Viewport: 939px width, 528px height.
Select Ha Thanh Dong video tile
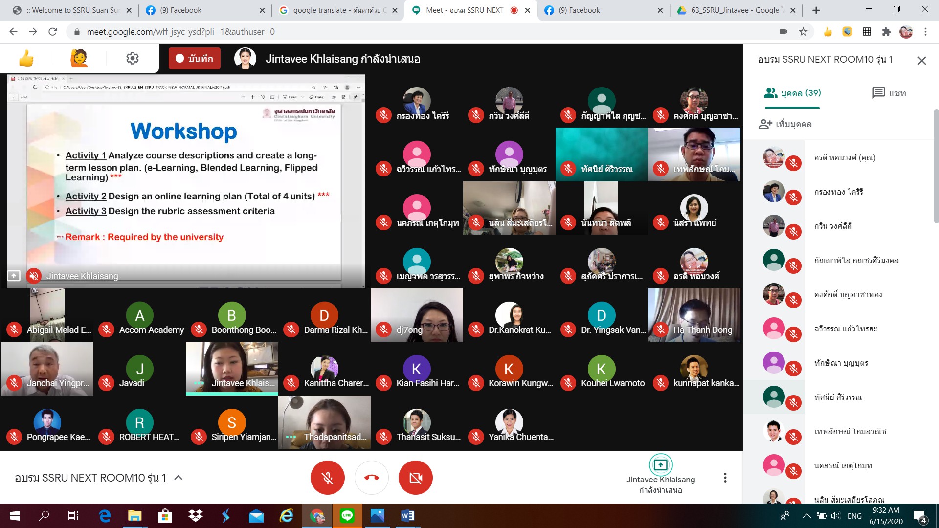[694, 315]
